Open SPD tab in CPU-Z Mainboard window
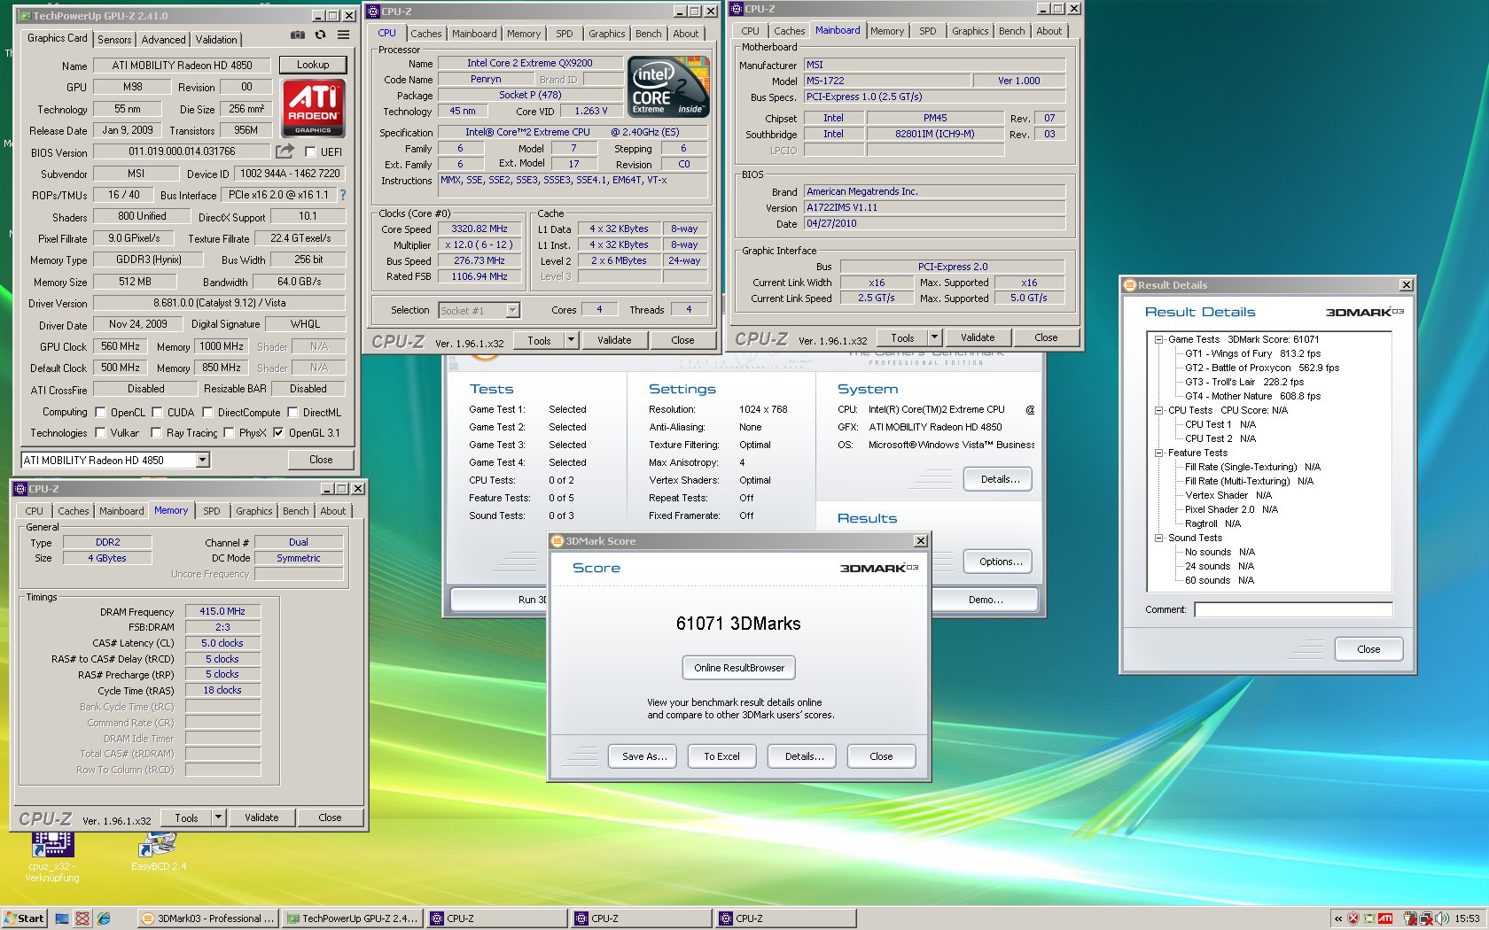Screen dimensions: 1489x930 (x=928, y=31)
